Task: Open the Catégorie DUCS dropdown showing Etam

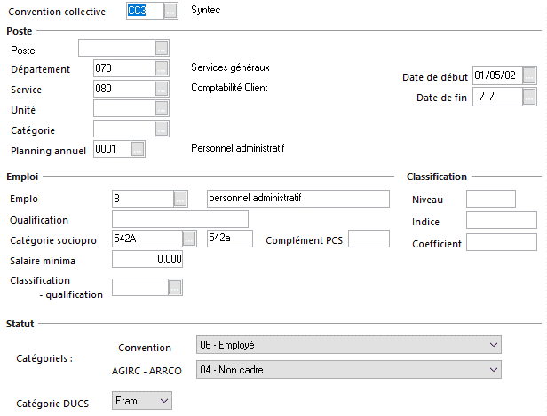Action: tap(163, 401)
